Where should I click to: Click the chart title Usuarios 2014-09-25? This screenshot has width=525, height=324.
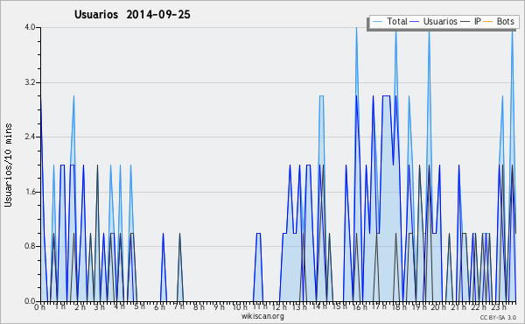click(132, 14)
